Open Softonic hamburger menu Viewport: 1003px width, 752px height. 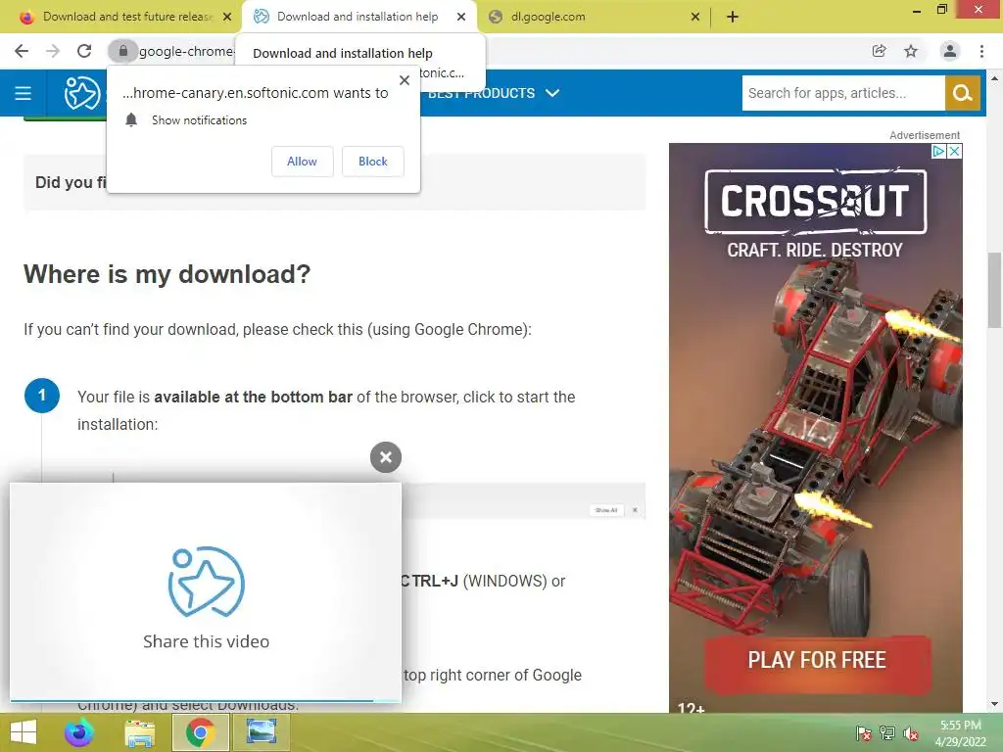click(x=24, y=93)
